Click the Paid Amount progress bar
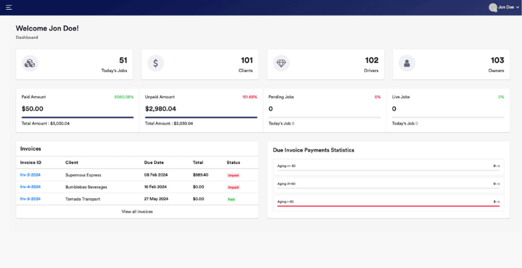 (x=77, y=118)
